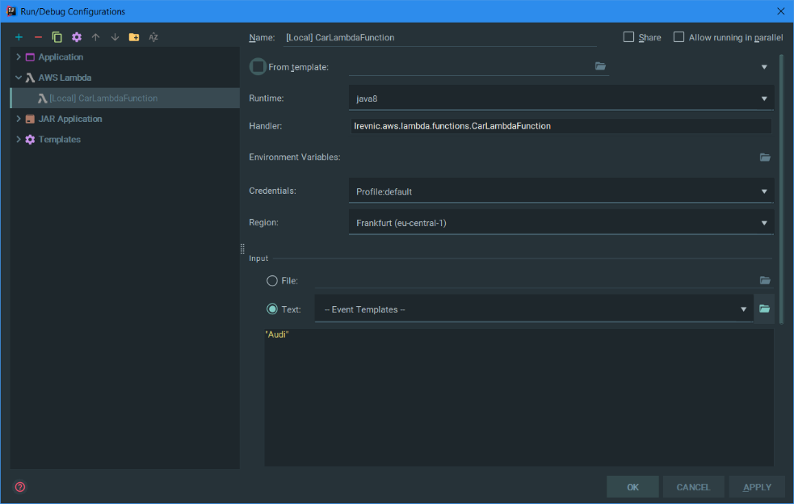Expand the Event Templates dropdown
Screen dimensions: 794x504
click(x=533, y=309)
